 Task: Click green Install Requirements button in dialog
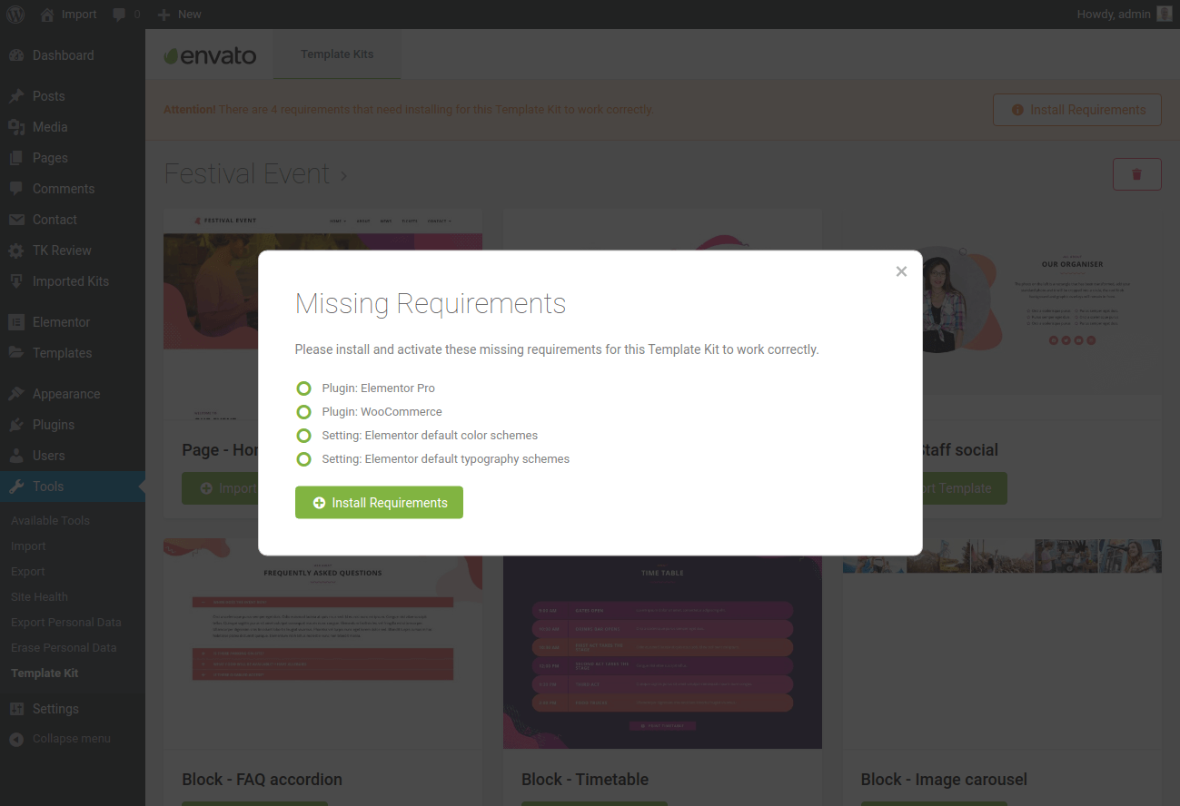click(x=379, y=503)
